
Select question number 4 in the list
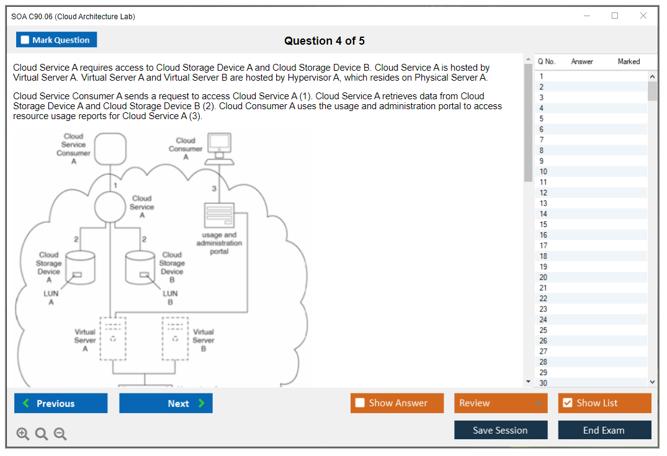(542, 108)
